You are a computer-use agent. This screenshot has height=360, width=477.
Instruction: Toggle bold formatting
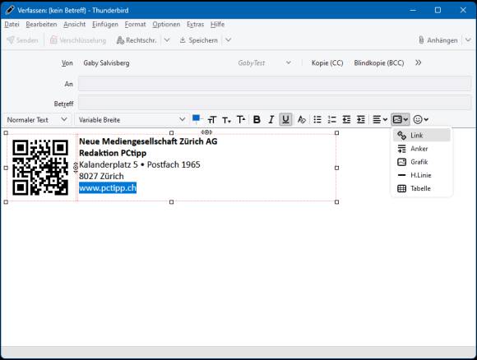coord(257,119)
